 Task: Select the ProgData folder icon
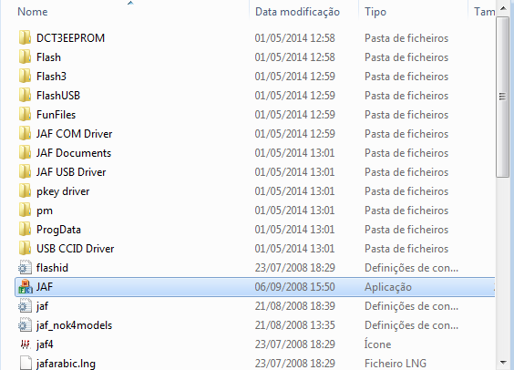[x=25, y=230]
